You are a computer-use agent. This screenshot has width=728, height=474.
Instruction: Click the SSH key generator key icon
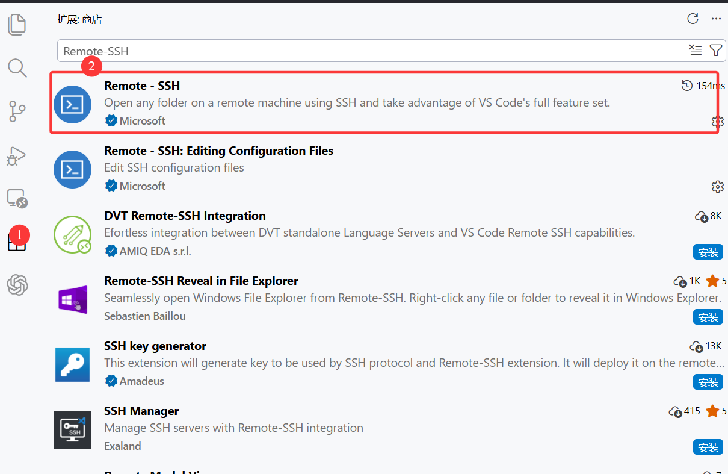pyautogui.click(x=72, y=364)
